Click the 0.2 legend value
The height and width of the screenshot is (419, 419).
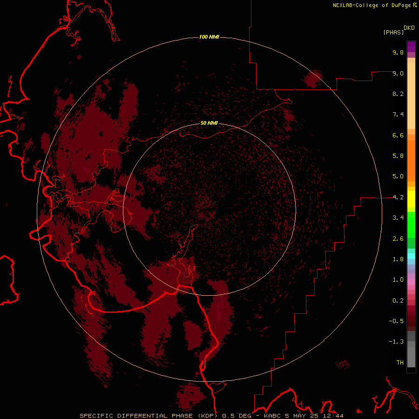[398, 301]
